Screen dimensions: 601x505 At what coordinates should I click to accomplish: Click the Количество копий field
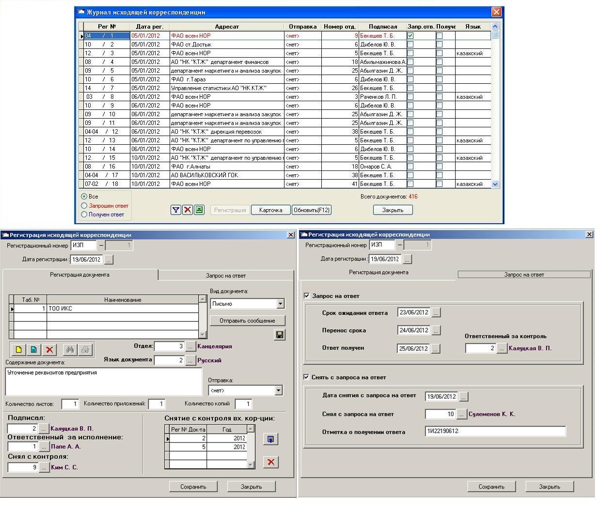243,404
